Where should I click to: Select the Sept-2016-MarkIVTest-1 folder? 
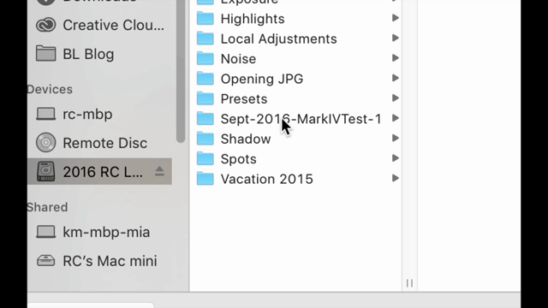tap(295, 119)
